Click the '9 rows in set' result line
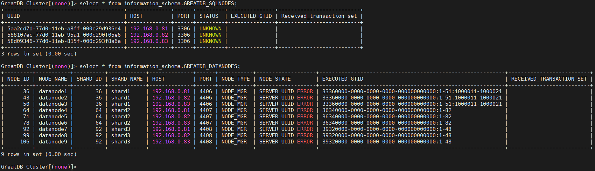This screenshot has height=171, width=595. pos(39,154)
